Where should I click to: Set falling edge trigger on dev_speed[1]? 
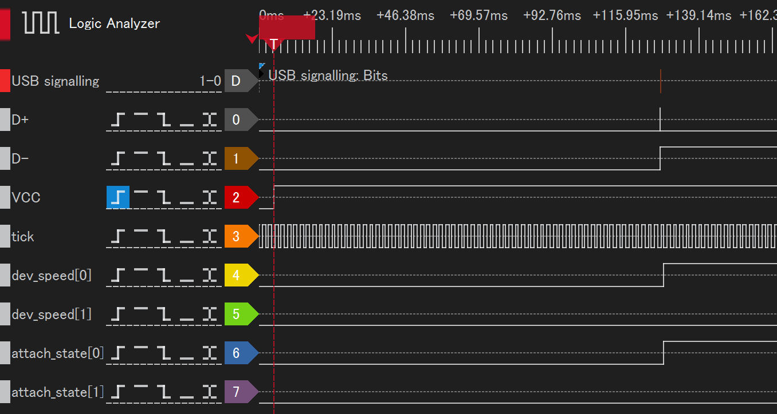[x=164, y=314]
